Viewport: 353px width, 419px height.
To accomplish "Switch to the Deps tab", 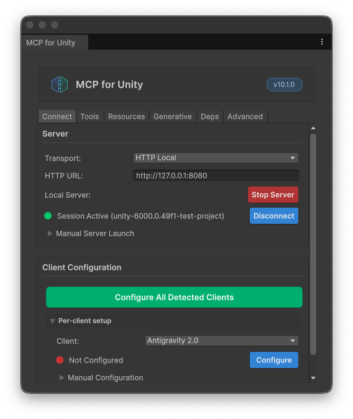I will [x=210, y=116].
